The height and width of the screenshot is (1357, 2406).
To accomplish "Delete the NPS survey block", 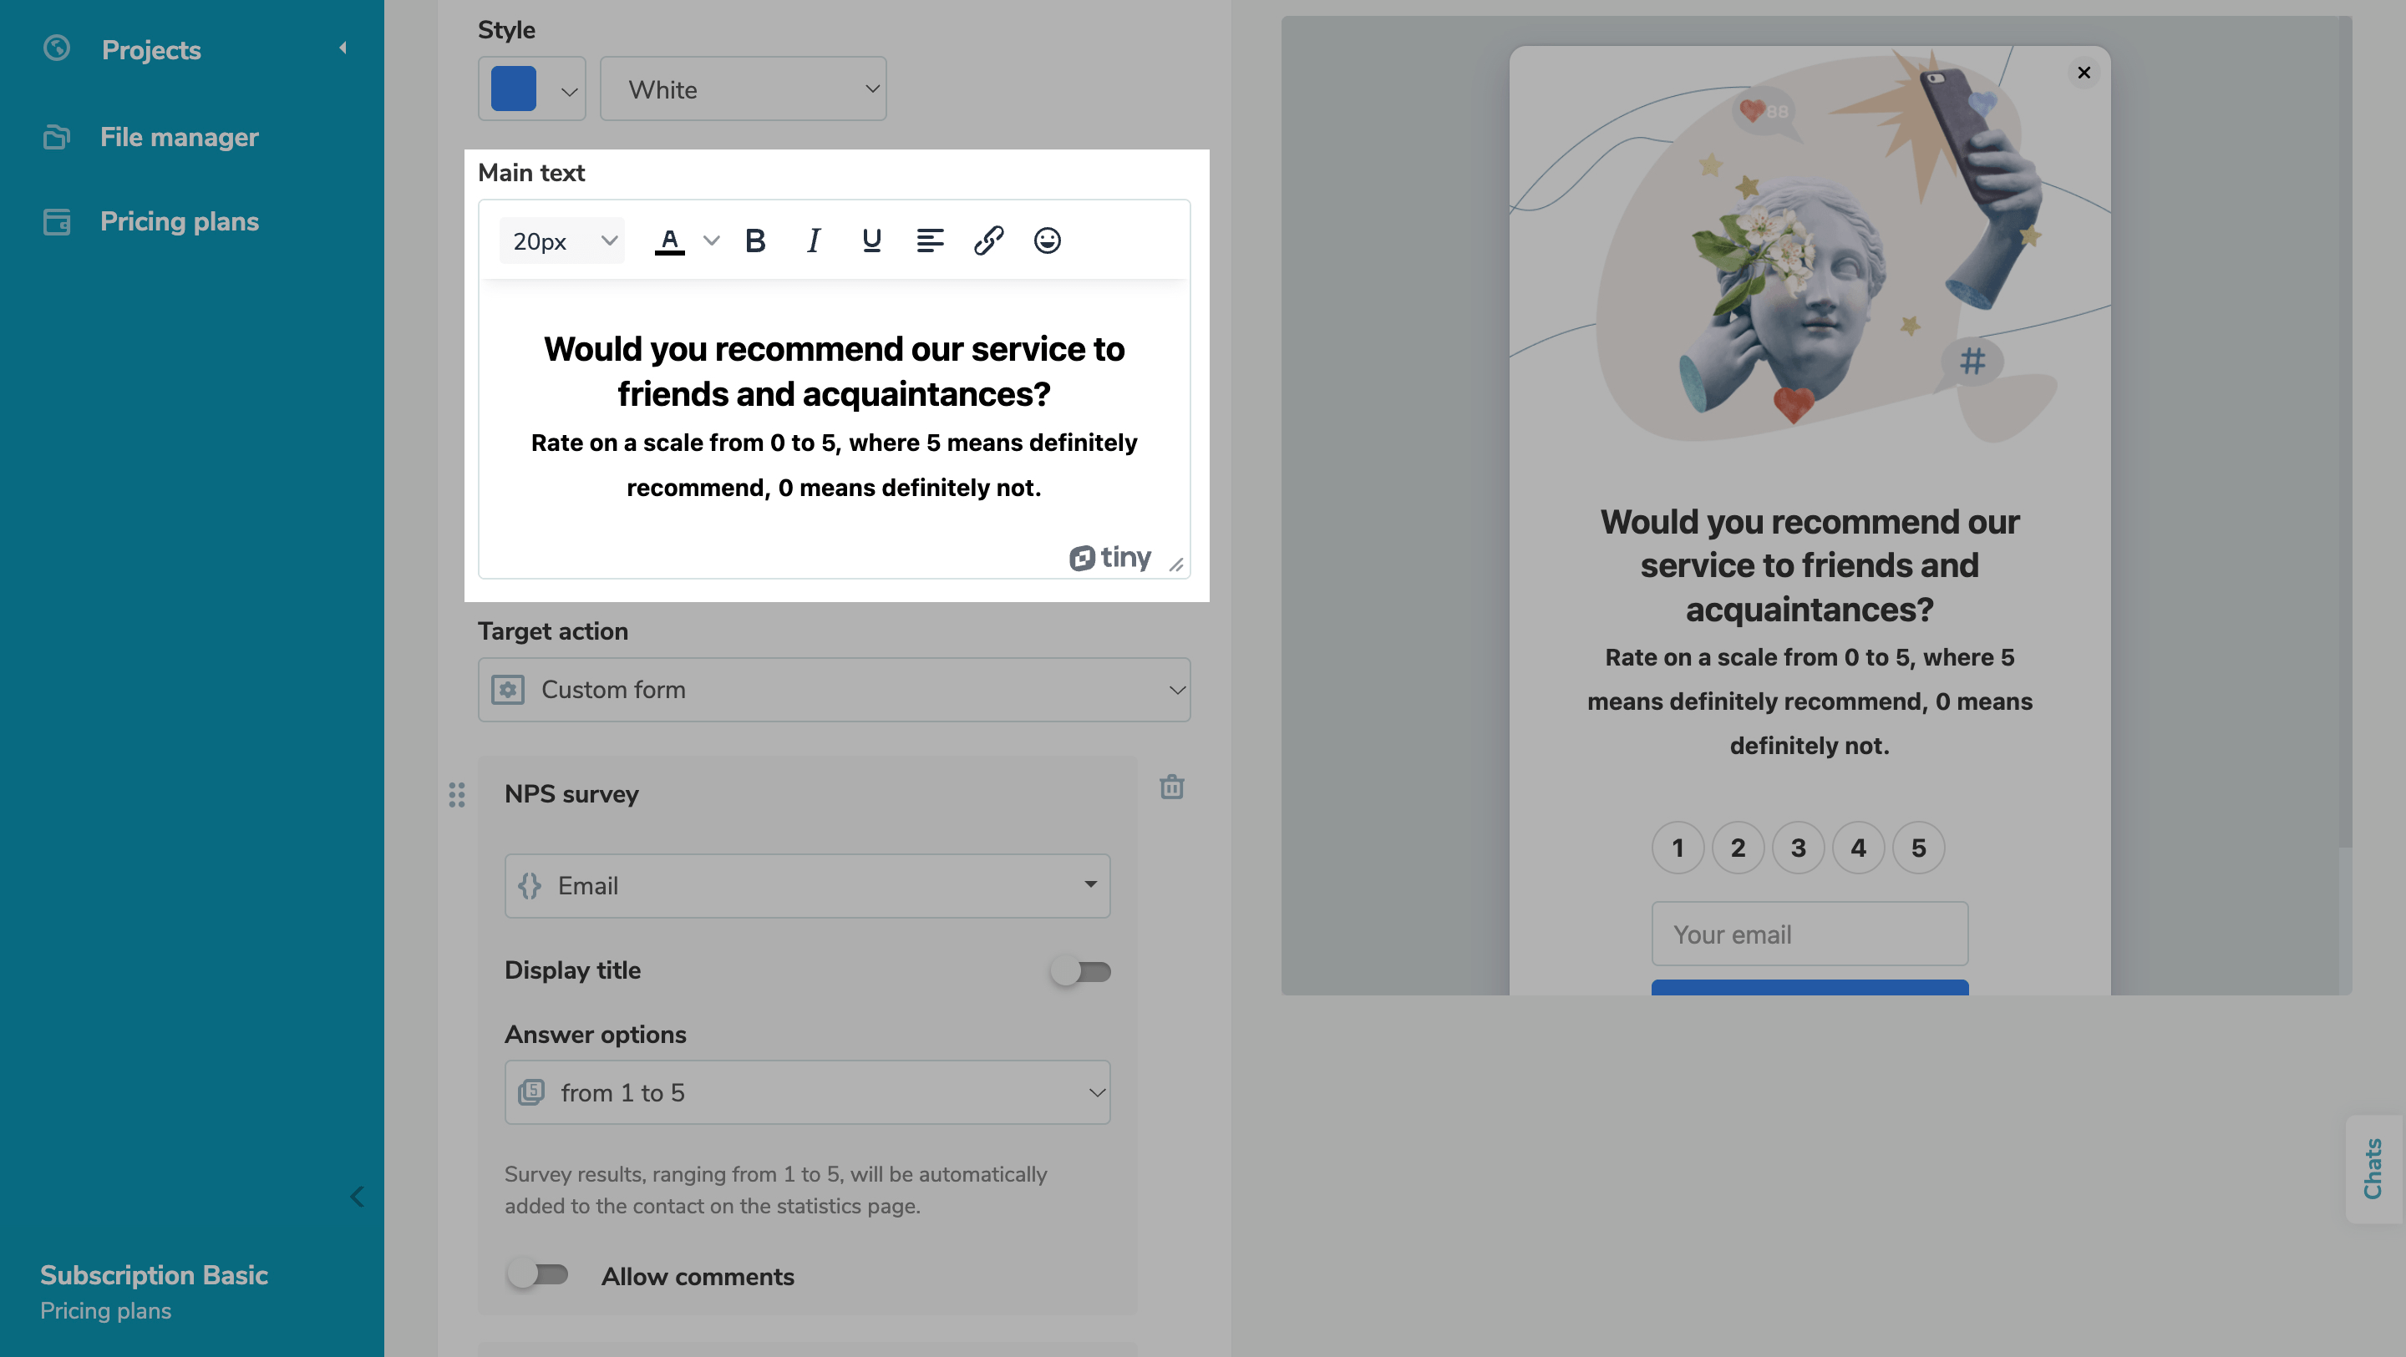I will click(1171, 787).
